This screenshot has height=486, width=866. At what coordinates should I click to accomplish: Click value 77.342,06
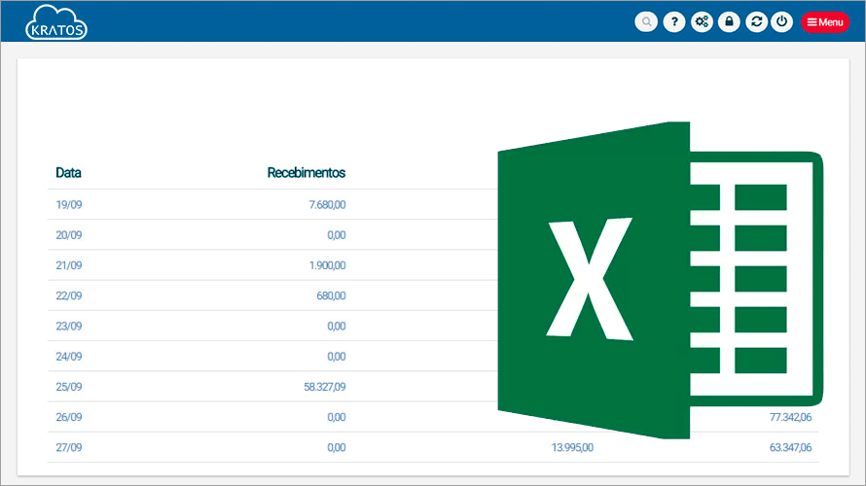790,417
